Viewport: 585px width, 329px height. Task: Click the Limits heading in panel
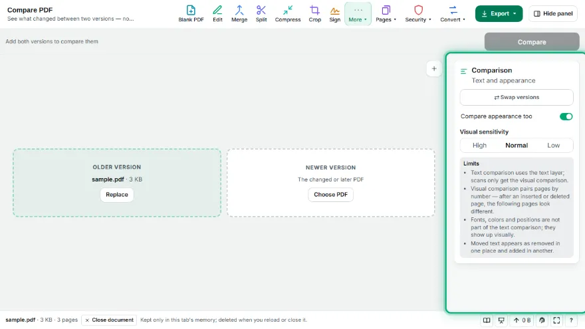[x=471, y=164]
